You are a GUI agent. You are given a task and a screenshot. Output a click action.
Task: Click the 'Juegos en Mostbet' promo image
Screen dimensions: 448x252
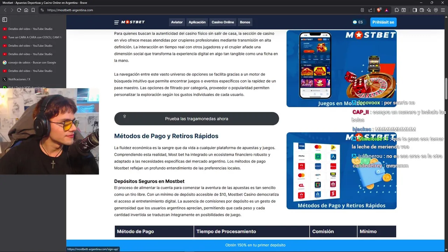[x=341, y=69]
